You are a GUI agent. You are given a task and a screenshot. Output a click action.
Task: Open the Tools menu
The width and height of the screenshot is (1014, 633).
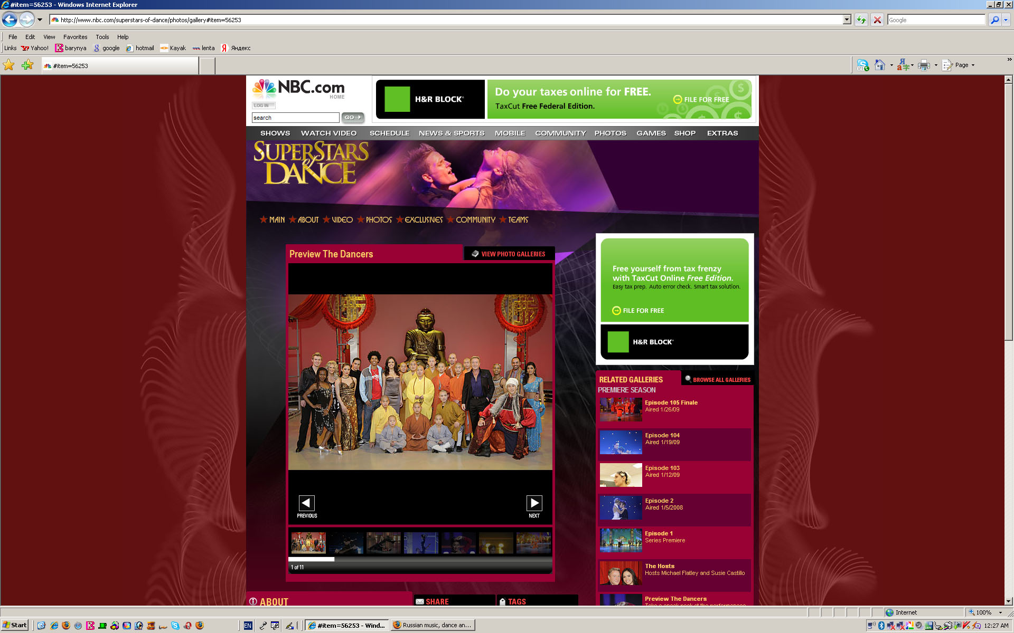[x=102, y=37]
